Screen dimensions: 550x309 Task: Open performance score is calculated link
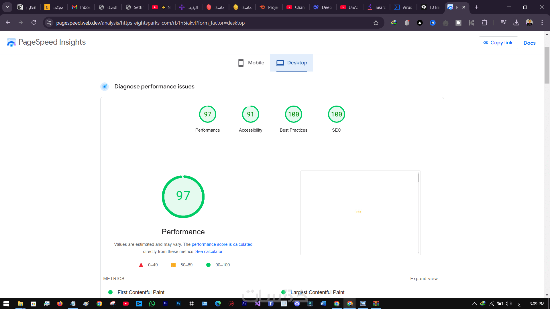click(222, 244)
